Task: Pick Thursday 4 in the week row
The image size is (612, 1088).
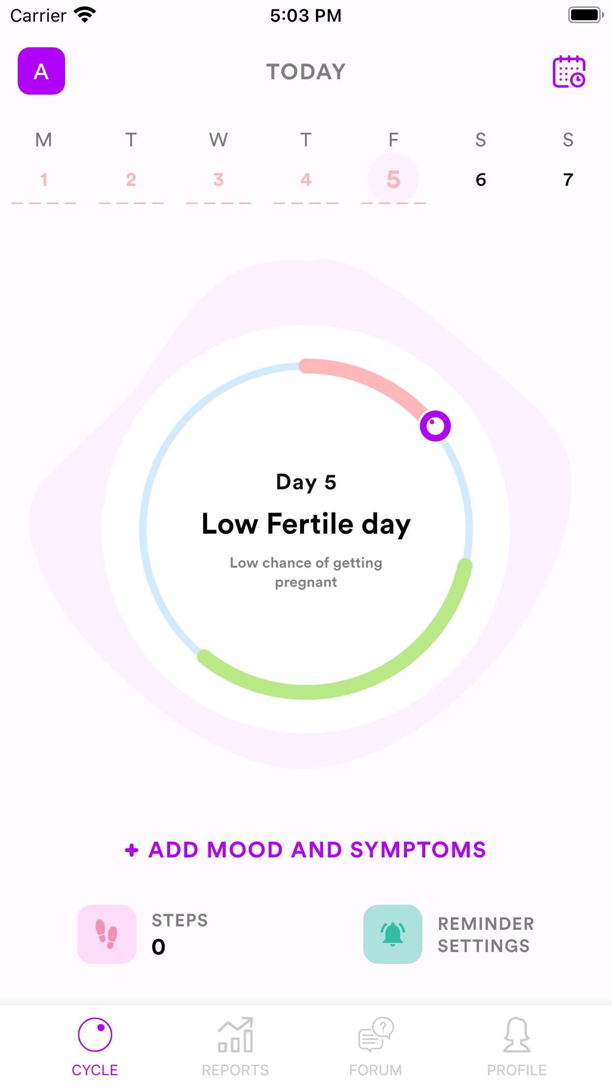Action: tap(306, 179)
